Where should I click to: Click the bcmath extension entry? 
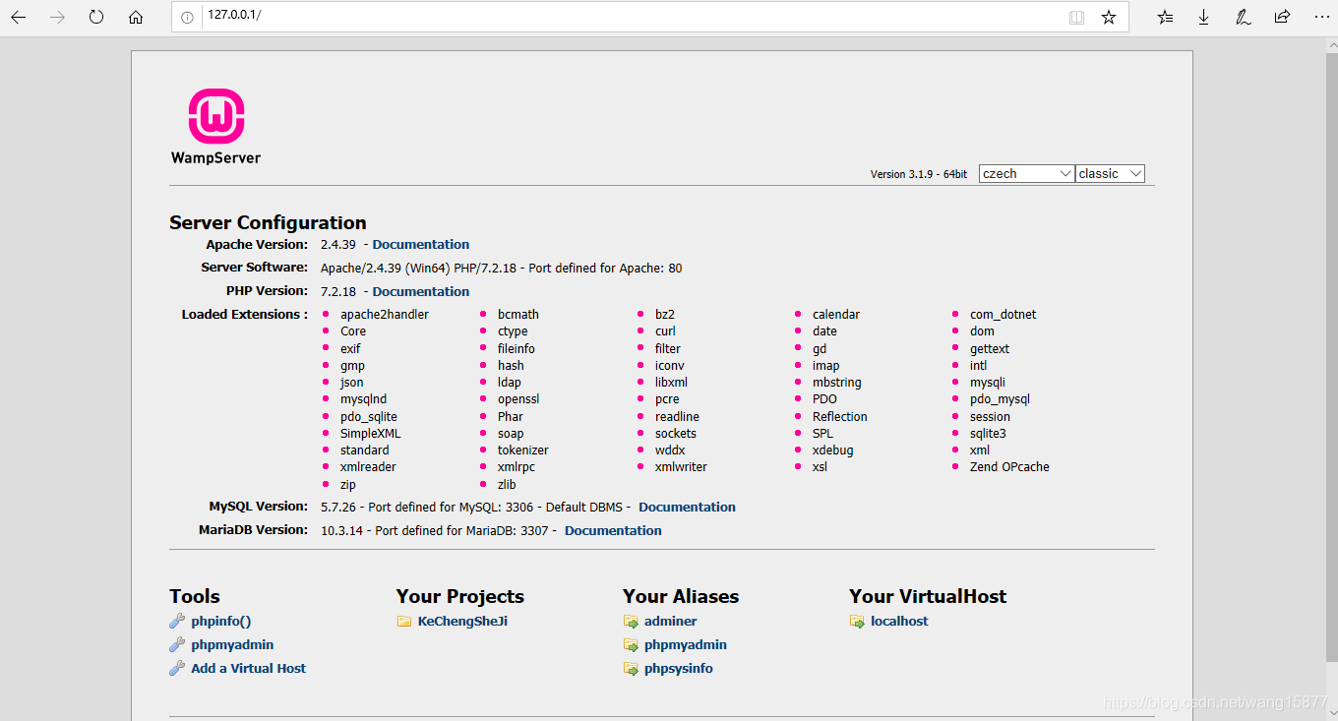coord(518,314)
